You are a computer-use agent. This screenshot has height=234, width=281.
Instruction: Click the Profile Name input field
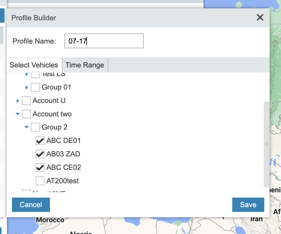tap(104, 41)
